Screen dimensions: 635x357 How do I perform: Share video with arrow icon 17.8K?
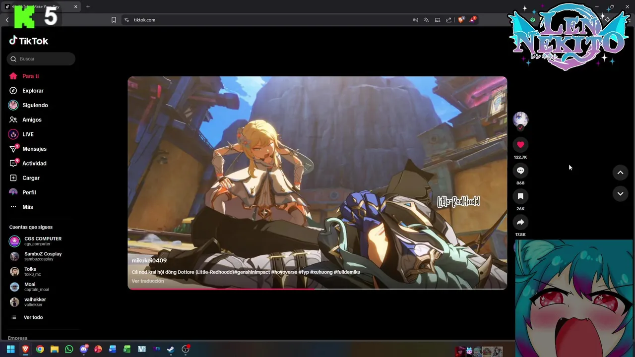pyautogui.click(x=520, y=222)
